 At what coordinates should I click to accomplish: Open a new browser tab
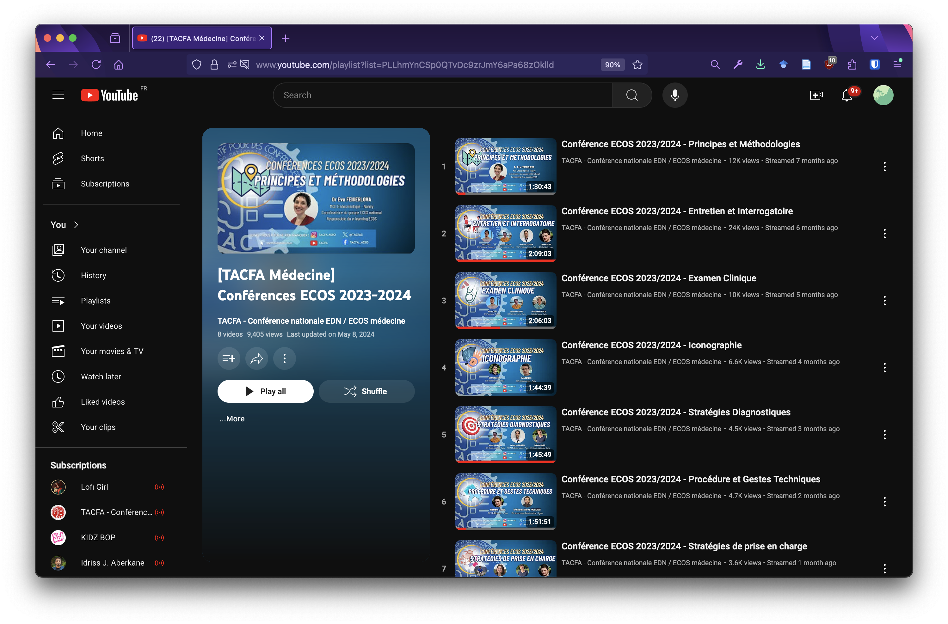pyautogui.click(x=286, y=38)
